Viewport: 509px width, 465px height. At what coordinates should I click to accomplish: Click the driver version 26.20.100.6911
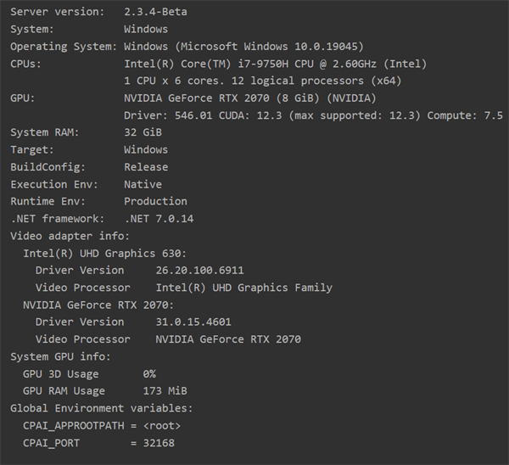[199, 271]
